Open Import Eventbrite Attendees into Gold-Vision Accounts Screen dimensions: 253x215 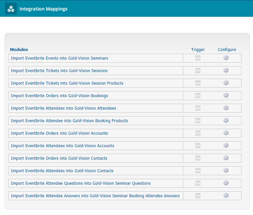62,146
